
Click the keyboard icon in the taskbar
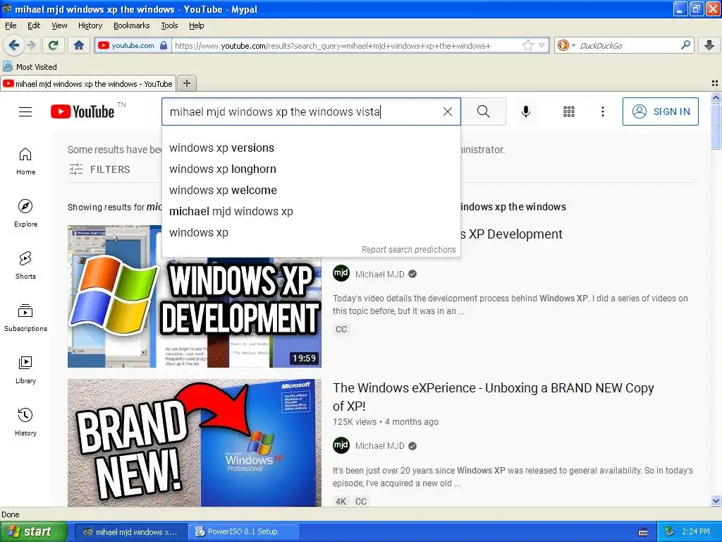[x=643, y=532]
